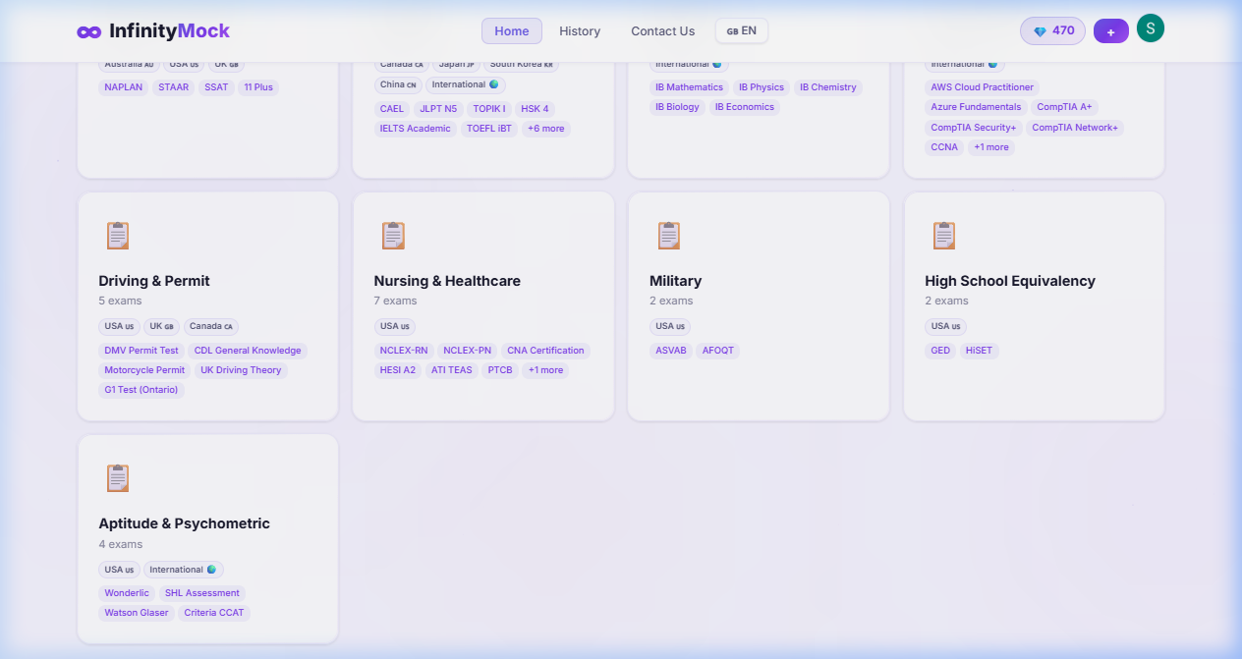The image size is (1242, 659).
Task: Select the ATI TEAS tag
Action: coord(452,370)
